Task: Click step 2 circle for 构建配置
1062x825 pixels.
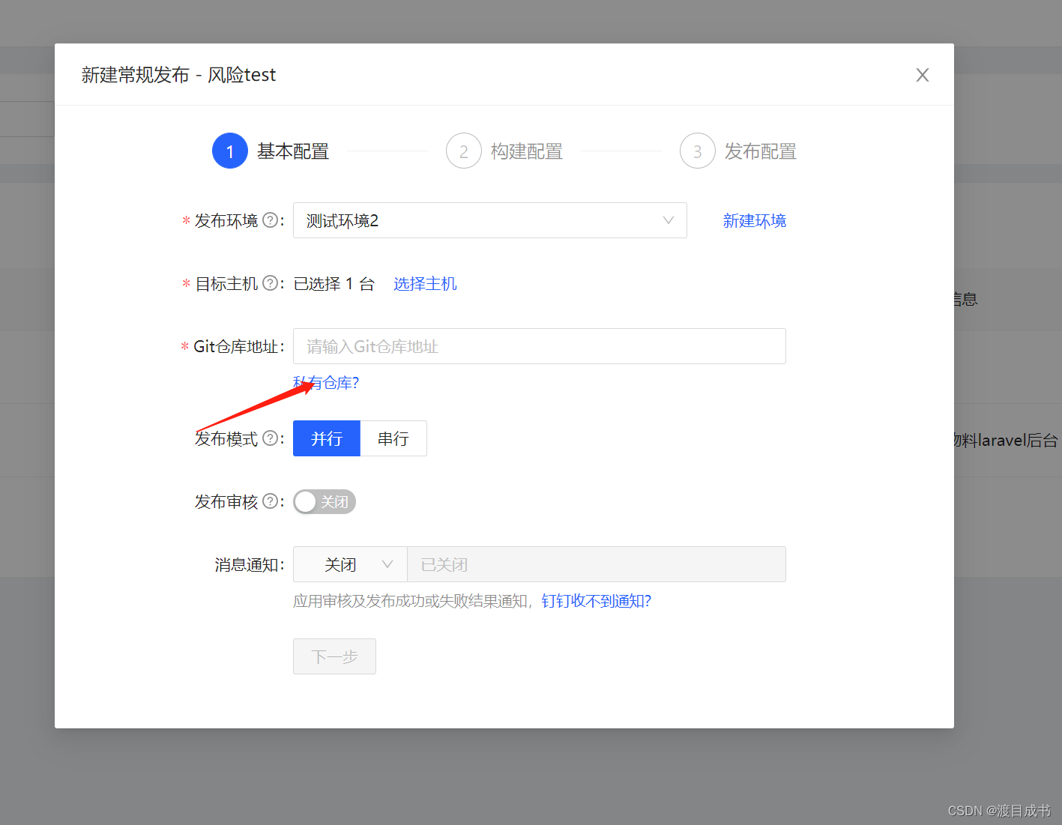Action: [x=463, y=151]
